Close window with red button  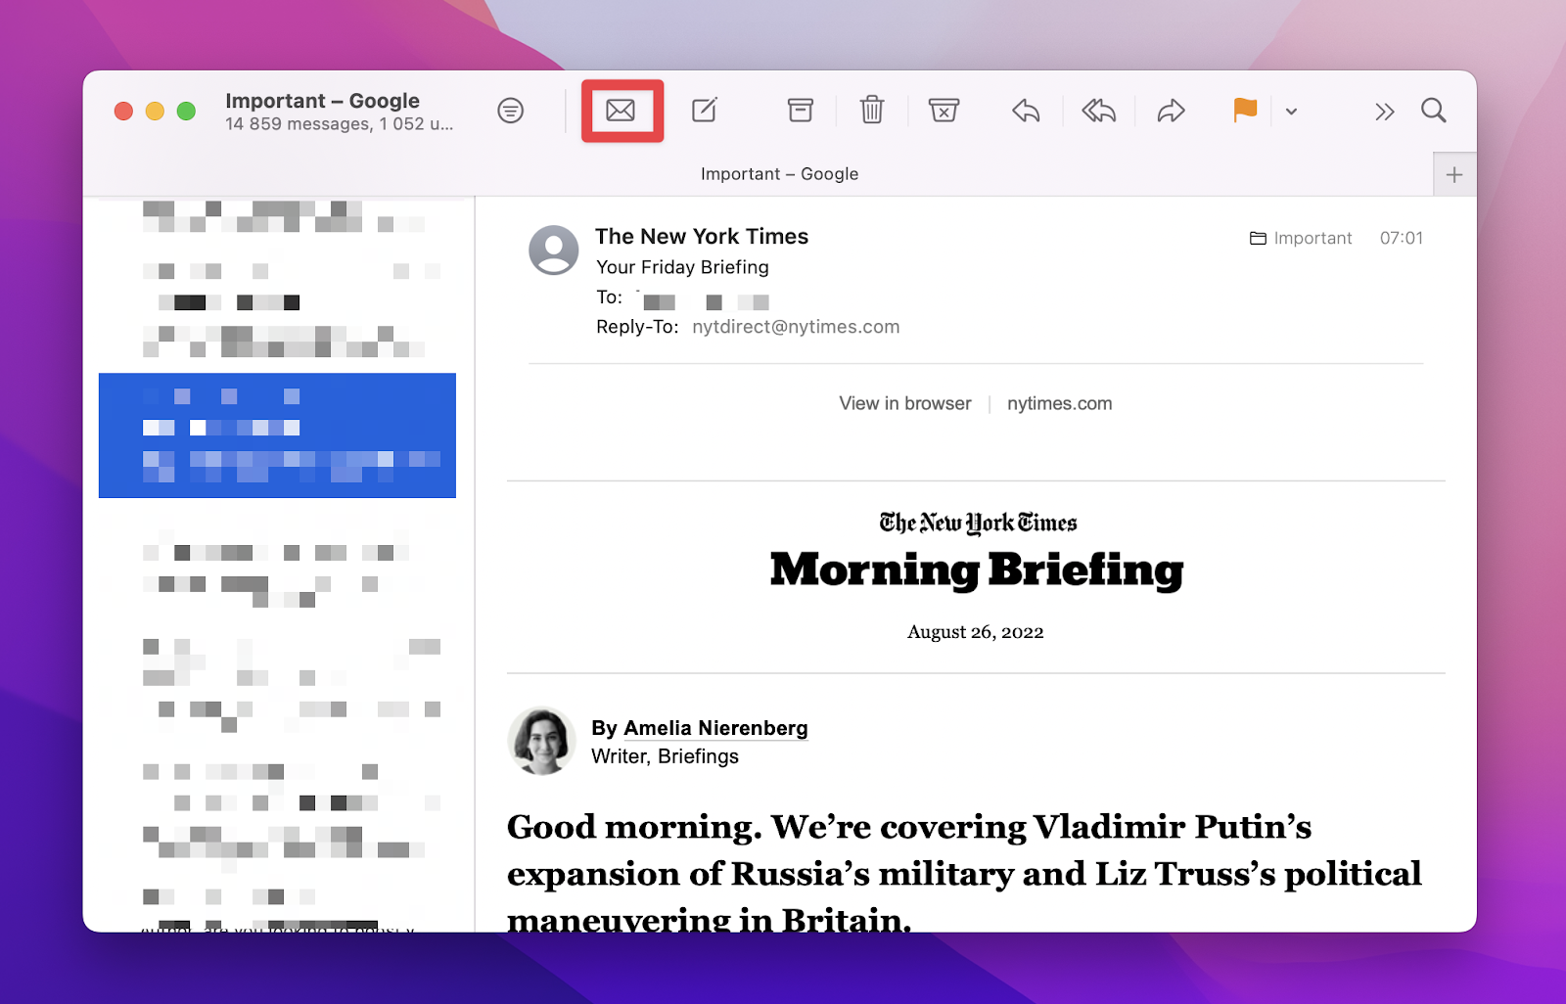pos(123,111)
